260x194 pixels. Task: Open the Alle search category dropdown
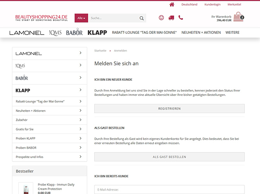pos(81,18)
